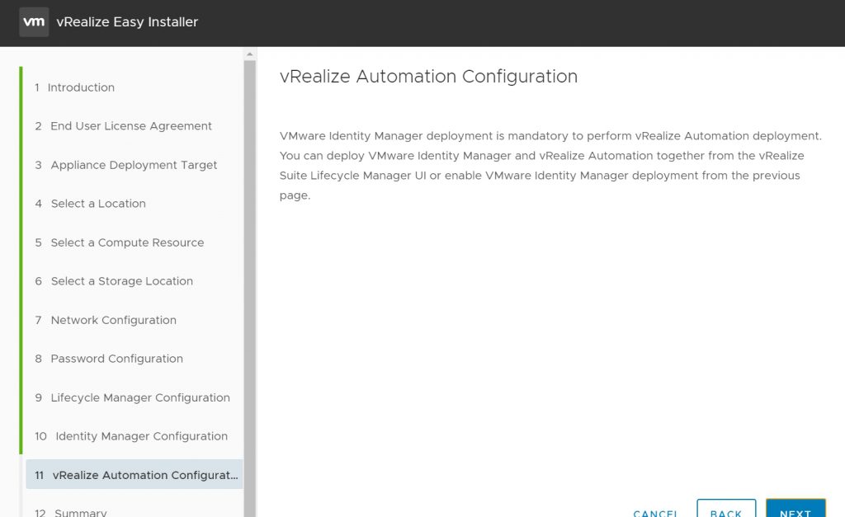This screenshot has height=517, width=845.
Task: Open End User License Agreement step
Action: pos(124,126)
